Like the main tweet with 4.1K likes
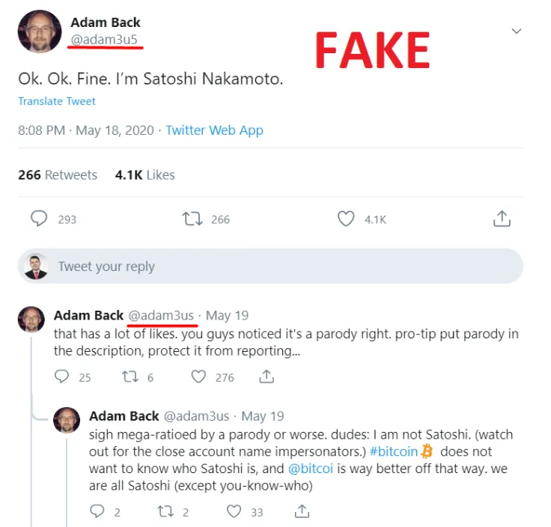The image size is (551, 527). point(345,219)
